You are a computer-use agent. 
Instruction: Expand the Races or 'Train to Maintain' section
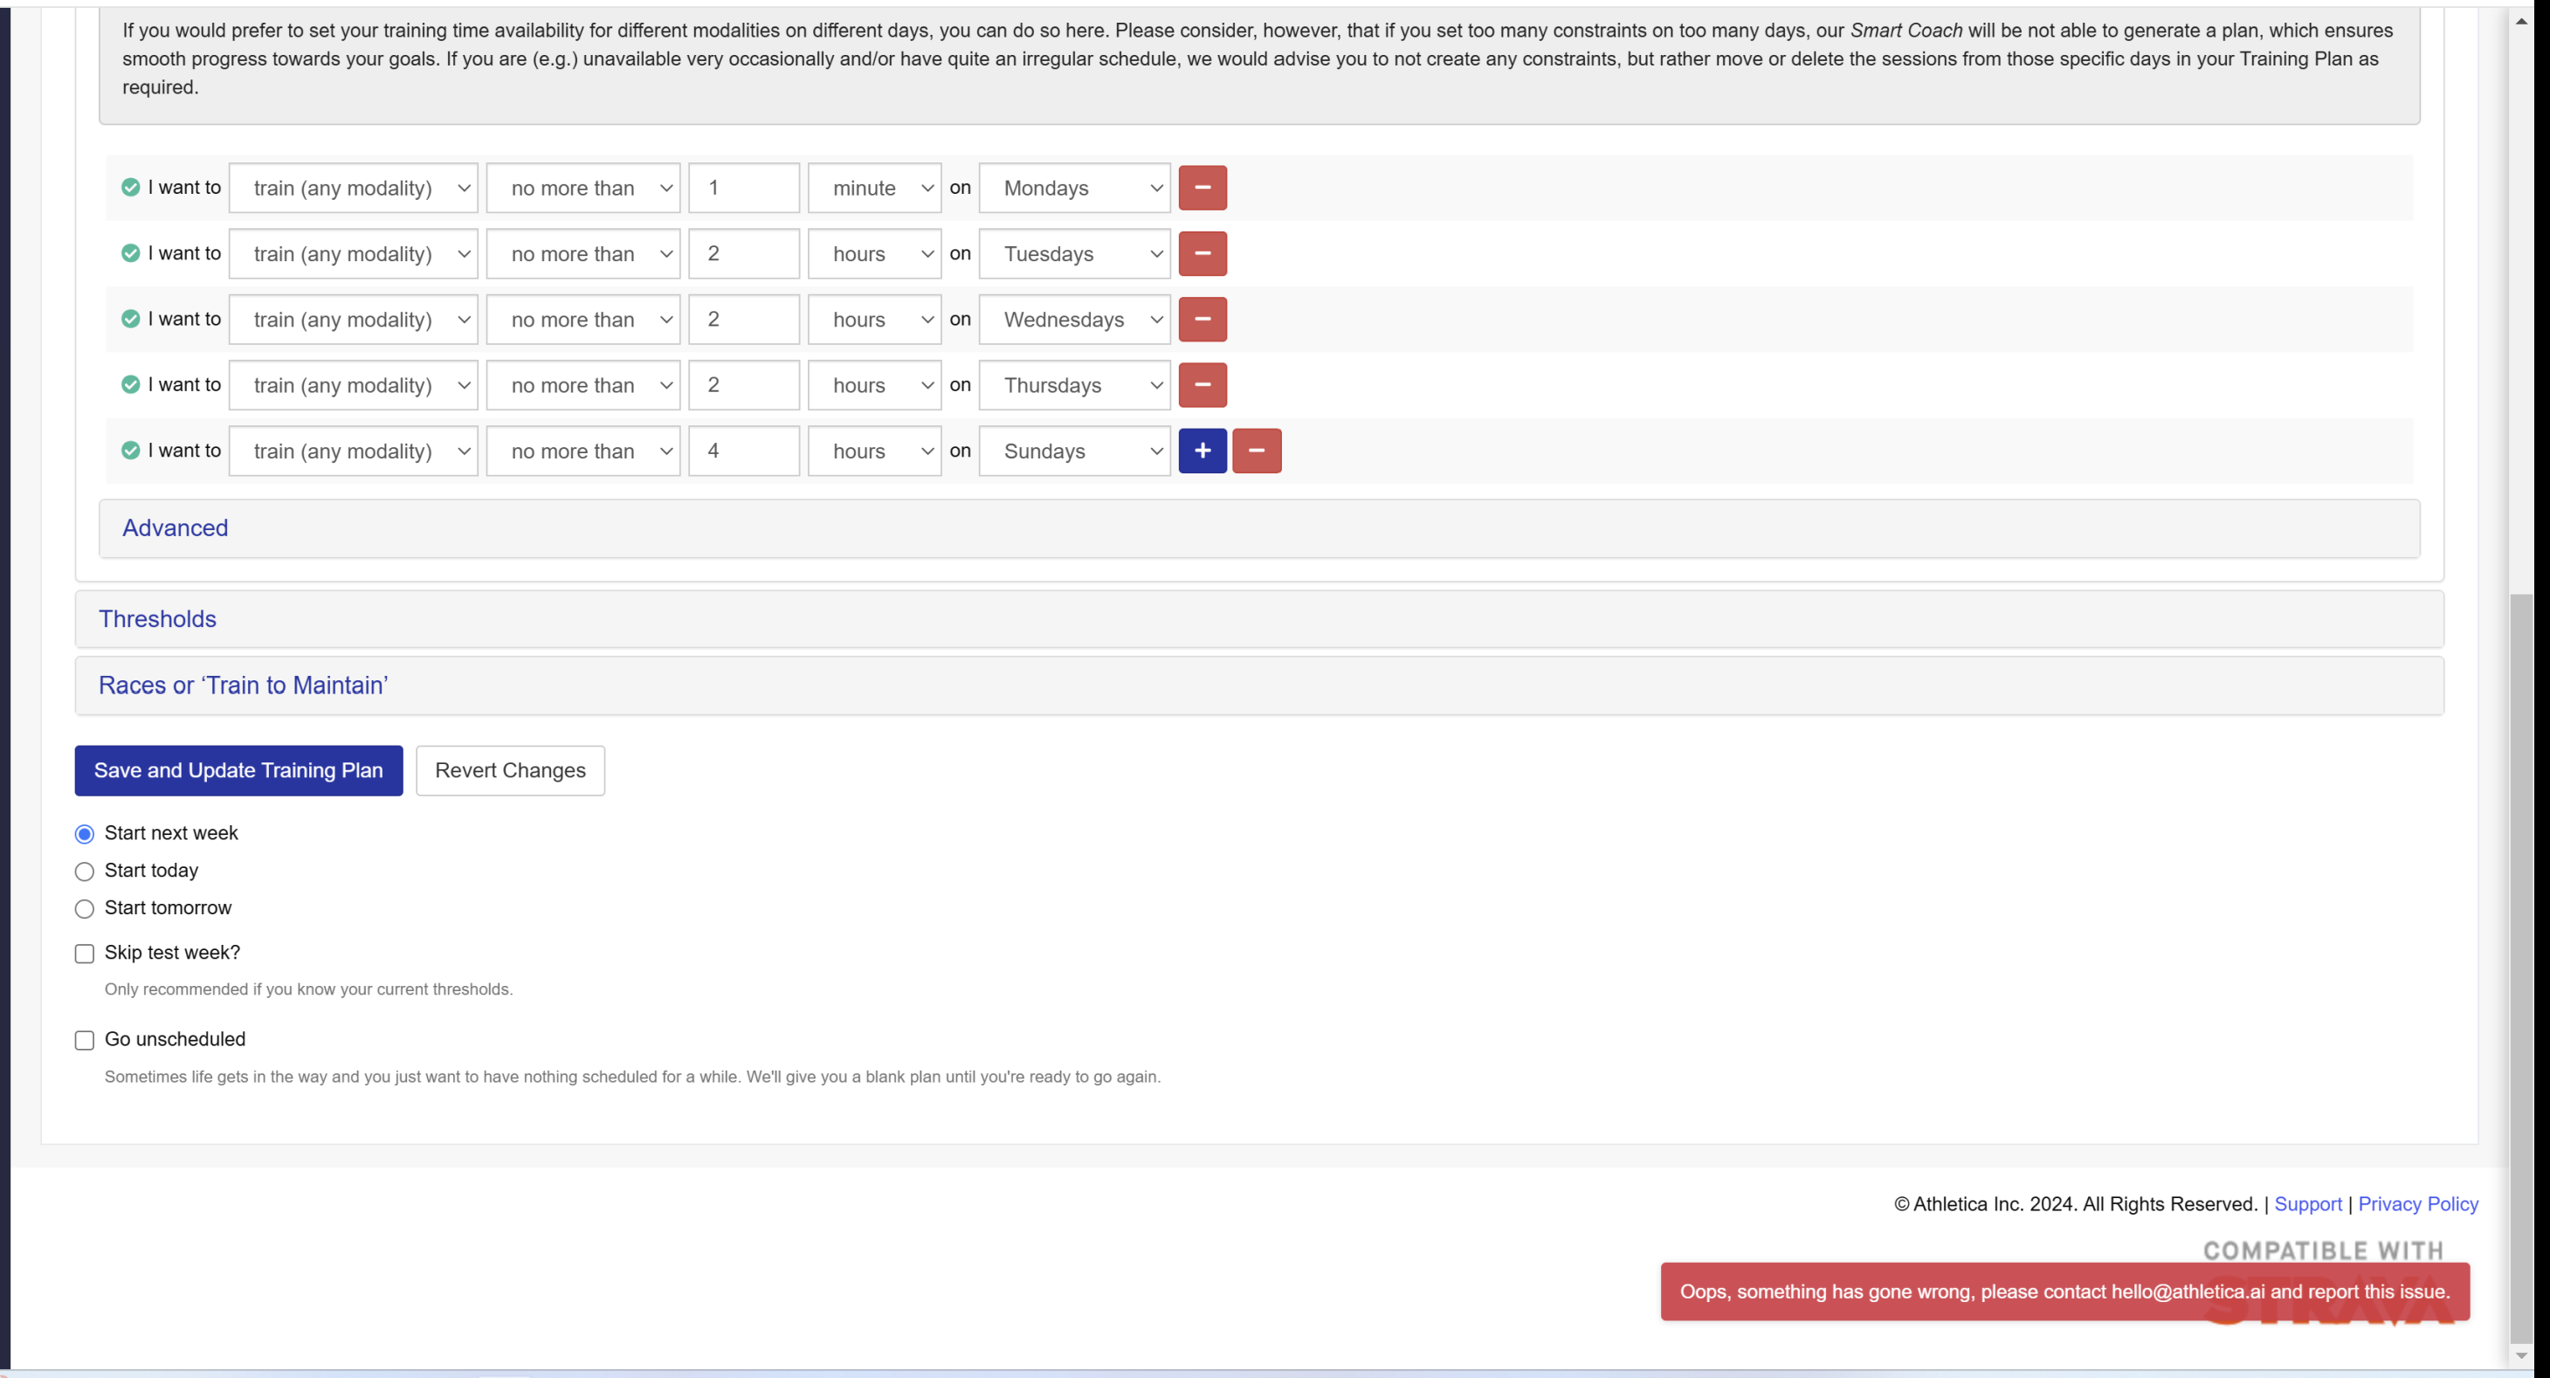coord(243,685)
